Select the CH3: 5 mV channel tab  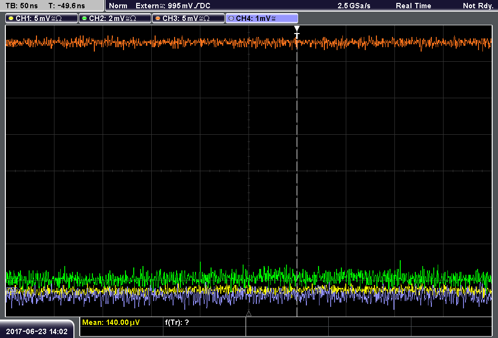[x=188, y=18]
